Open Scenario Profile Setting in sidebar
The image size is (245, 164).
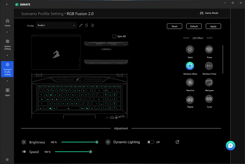point(7,69)
